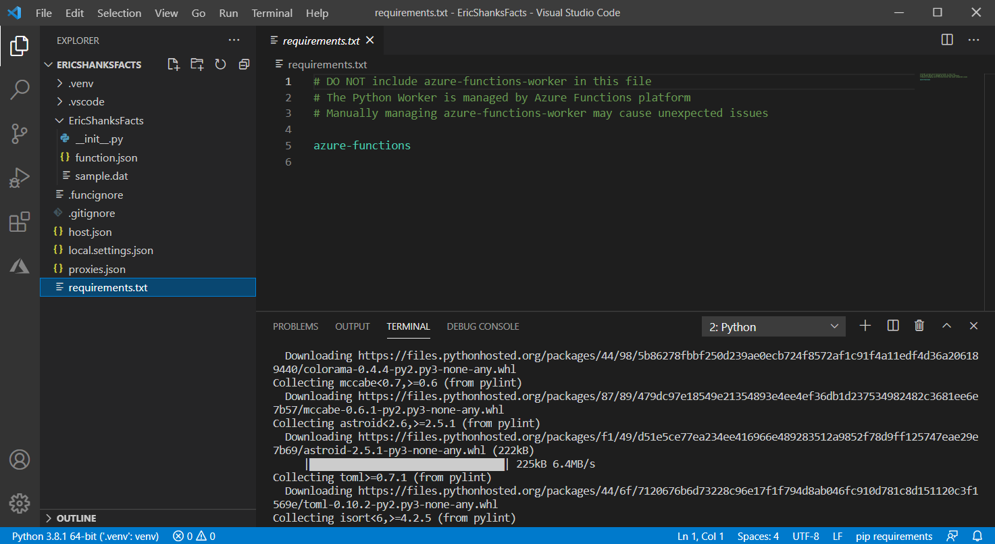Switch to the Problems panel tab
The height and width of the screenshot is (544, 995).
click(x=295, y=326)
